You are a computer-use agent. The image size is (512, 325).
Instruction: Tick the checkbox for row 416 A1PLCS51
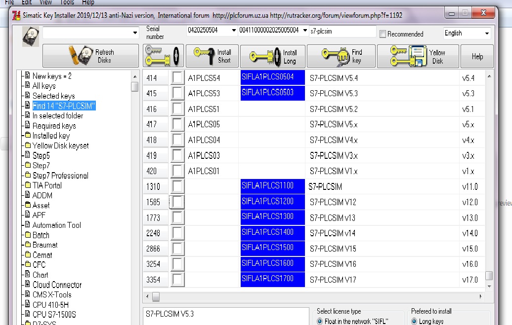[177, 108]
